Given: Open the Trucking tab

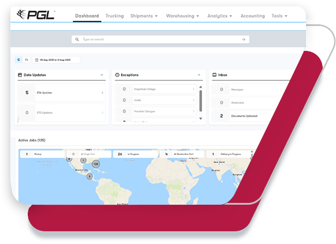Looking at the screenshot, I should point(115,16).
